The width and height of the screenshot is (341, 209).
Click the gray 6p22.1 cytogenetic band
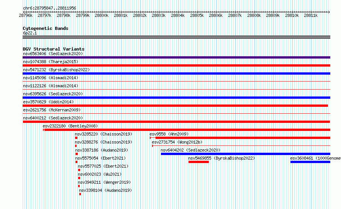pyautogui.click(x=176, y=37)
